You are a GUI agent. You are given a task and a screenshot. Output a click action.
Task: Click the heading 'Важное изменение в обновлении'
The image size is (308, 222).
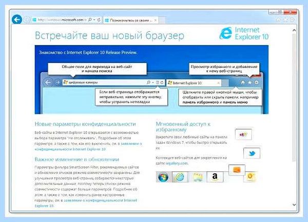77,160
